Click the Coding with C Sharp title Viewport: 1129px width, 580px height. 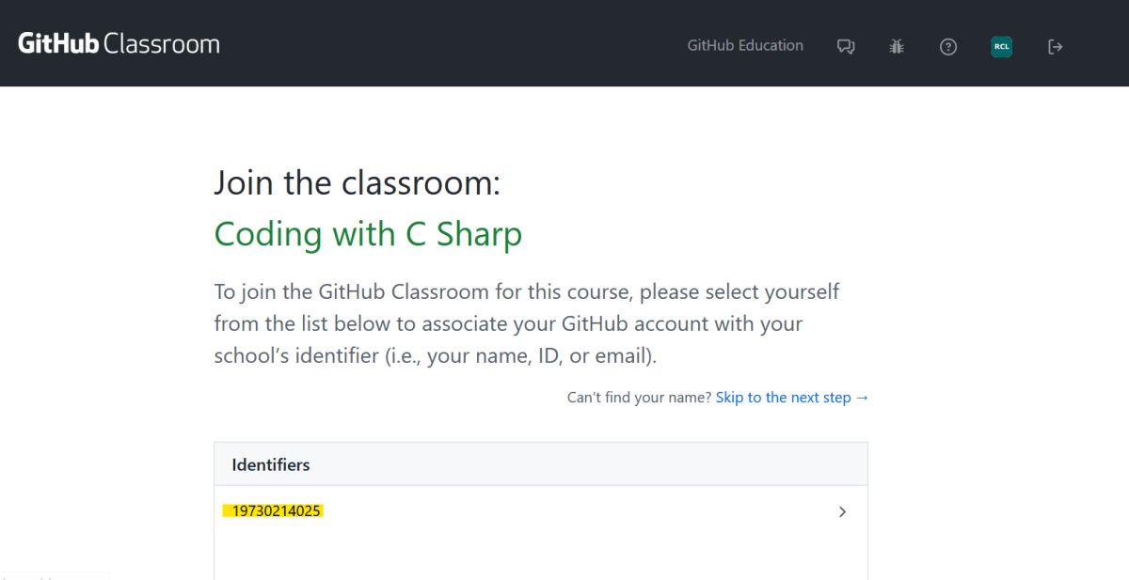pyautogui.click(x=368, y=234)
